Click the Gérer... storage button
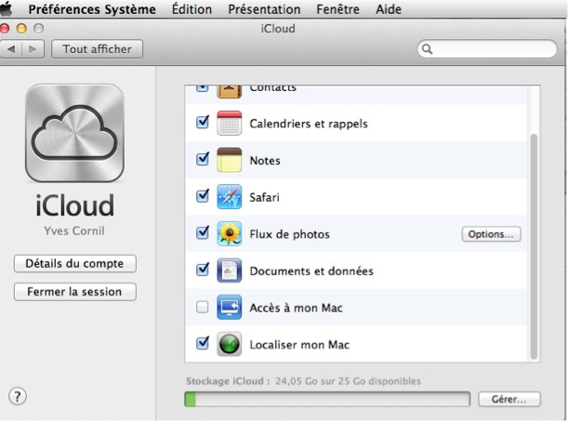 tap(509, 400)
